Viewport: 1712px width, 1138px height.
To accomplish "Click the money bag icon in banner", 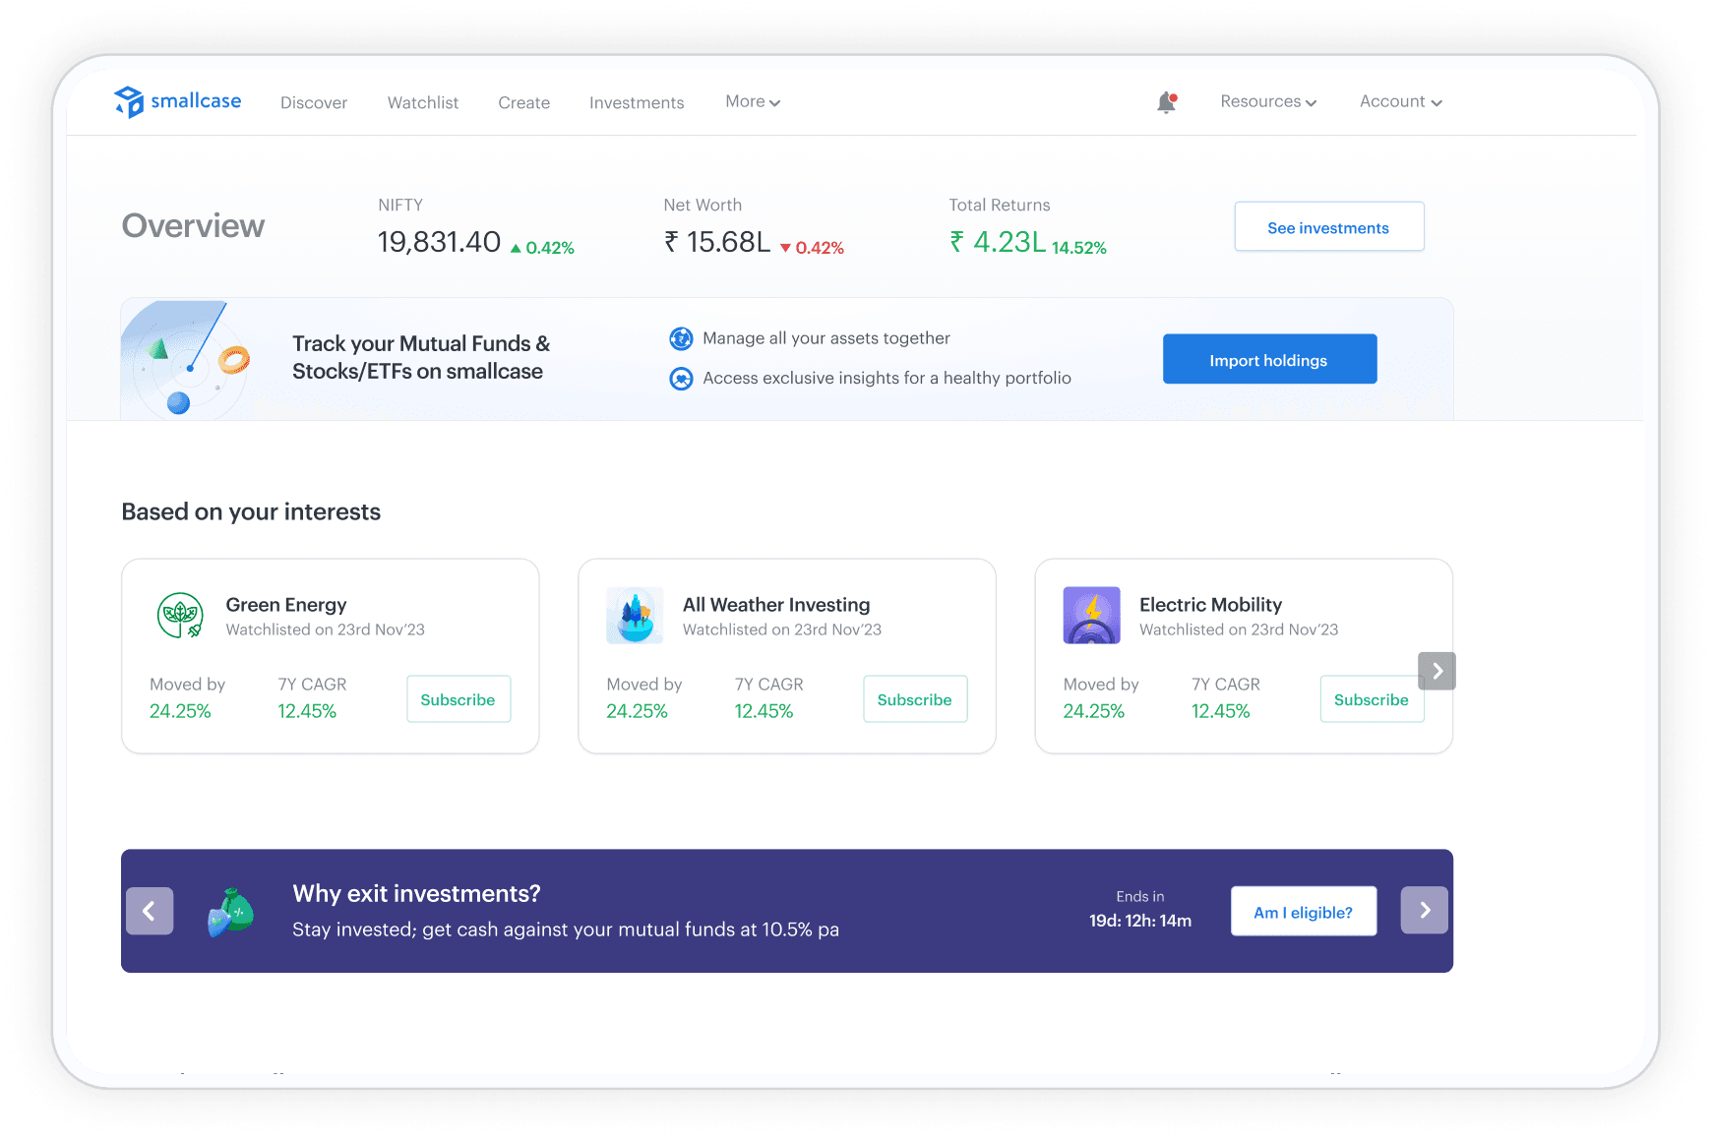I will [x=231, y=912].
